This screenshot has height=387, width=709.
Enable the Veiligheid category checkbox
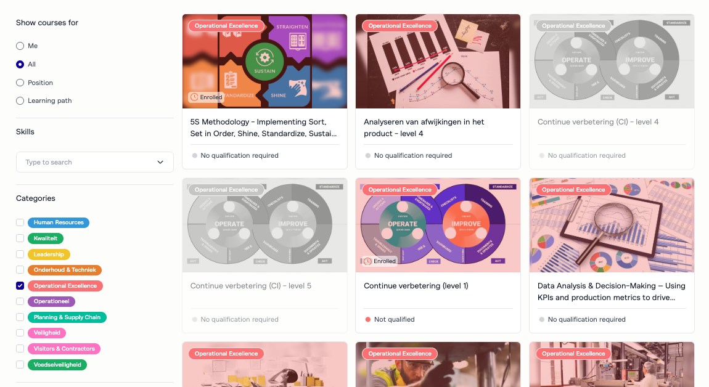pos(20,333)
